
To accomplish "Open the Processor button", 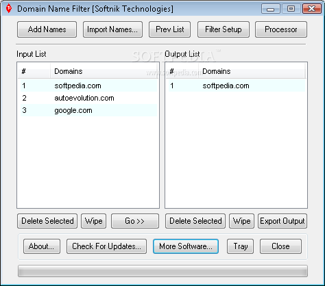I will [281, 29].
